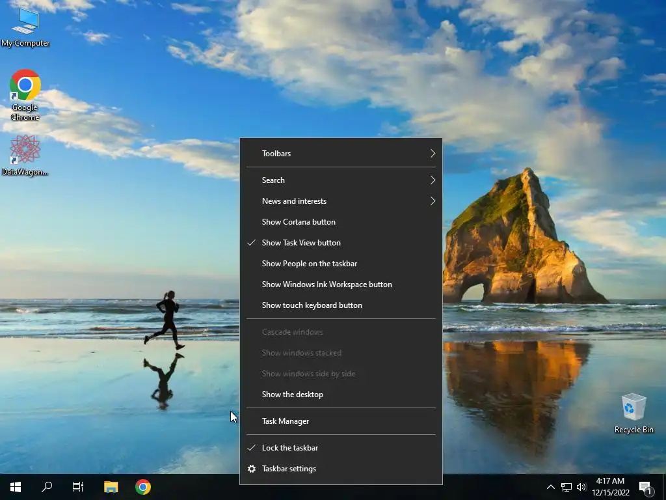Open the Windows Start menu

(x=16, y=487)
